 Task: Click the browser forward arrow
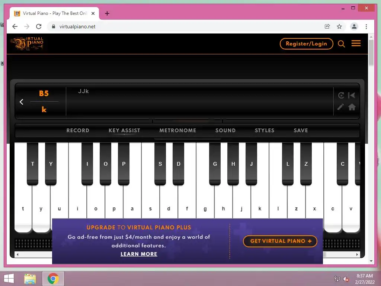(x=27, y=26)
